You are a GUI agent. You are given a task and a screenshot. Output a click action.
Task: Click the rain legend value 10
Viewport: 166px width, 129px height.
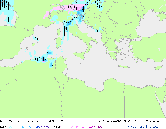(29, 127)
